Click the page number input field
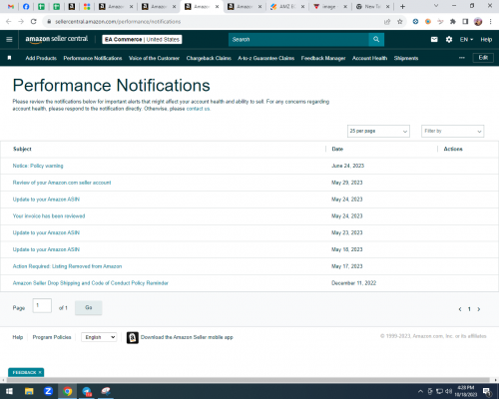The width and height of the screenshot is (499, 399). click(42, 305)
